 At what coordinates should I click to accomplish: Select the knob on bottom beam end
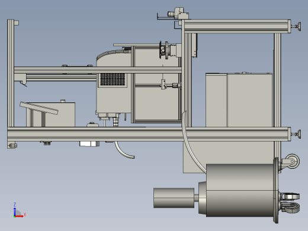point(297,134)
